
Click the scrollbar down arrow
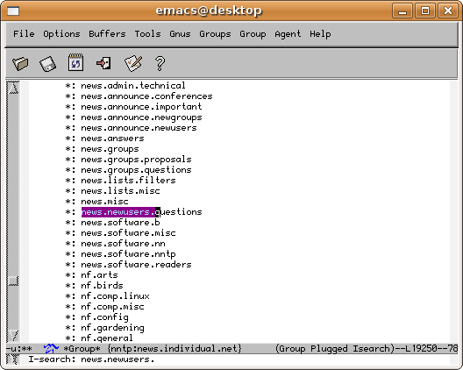click(12, 336)
